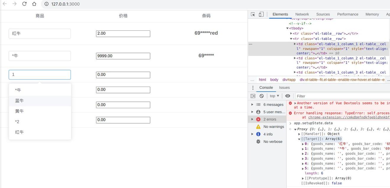The image size is (390, 188).
Task: Click the inspect element picker icon
Action: (x=253, y=14)
